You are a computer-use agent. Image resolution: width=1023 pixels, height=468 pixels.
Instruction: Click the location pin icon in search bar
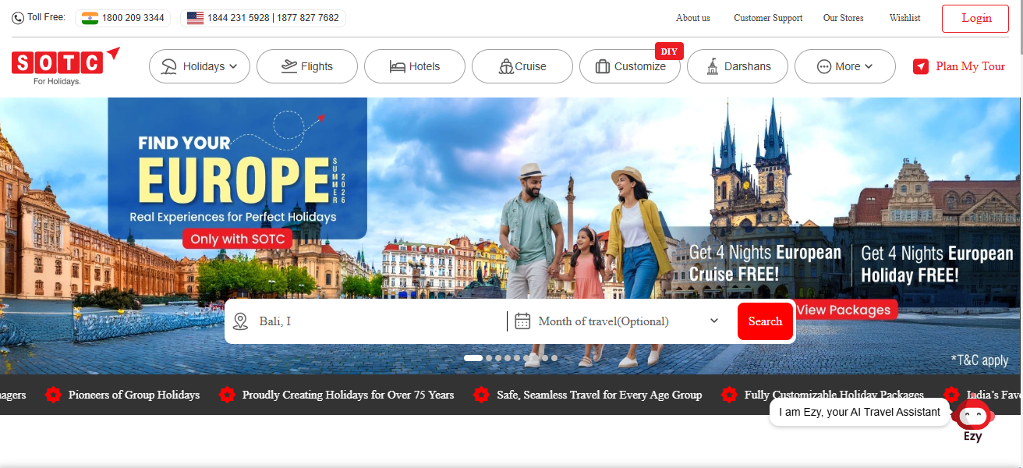pyautogui.click(x=241, y=321)
